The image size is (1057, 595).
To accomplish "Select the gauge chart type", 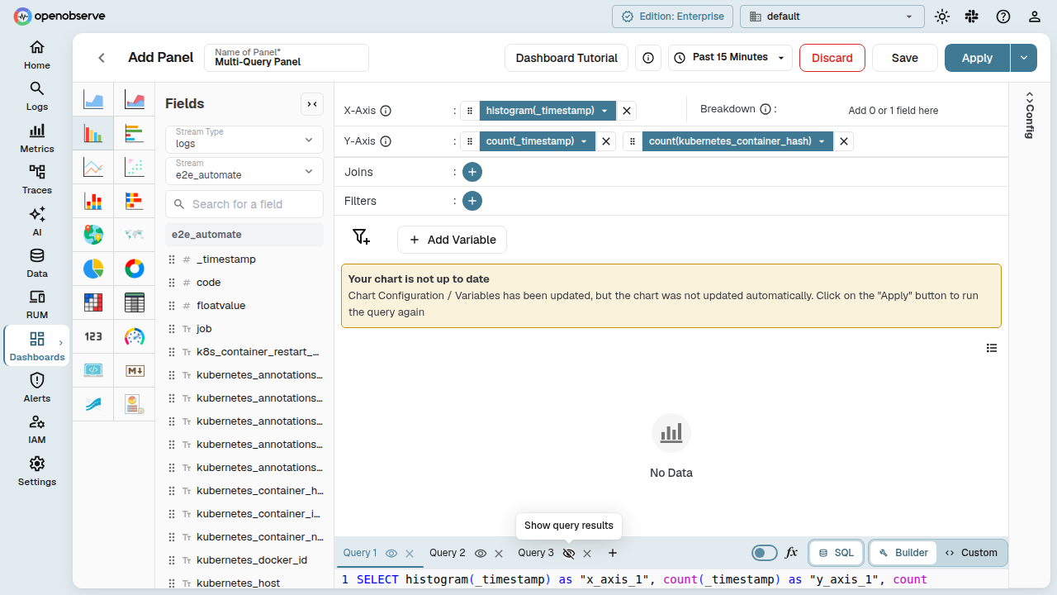I will click(x=134, y=336).
